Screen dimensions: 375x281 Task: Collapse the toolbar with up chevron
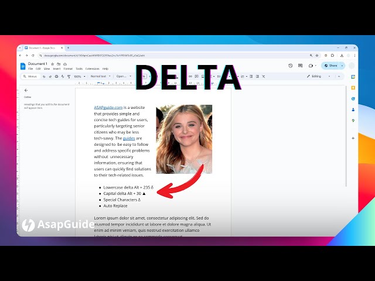tap(339, 77)
